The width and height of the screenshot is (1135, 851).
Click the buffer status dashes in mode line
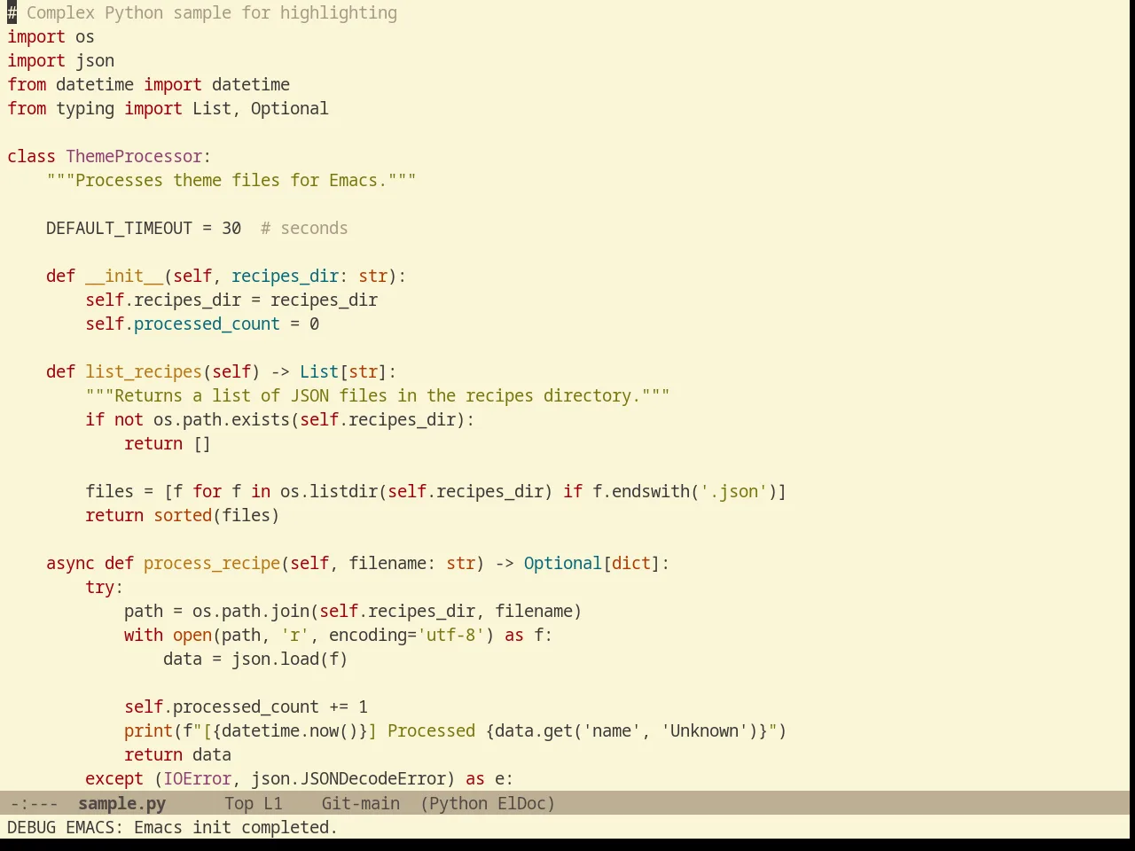[x=35, y=803]
